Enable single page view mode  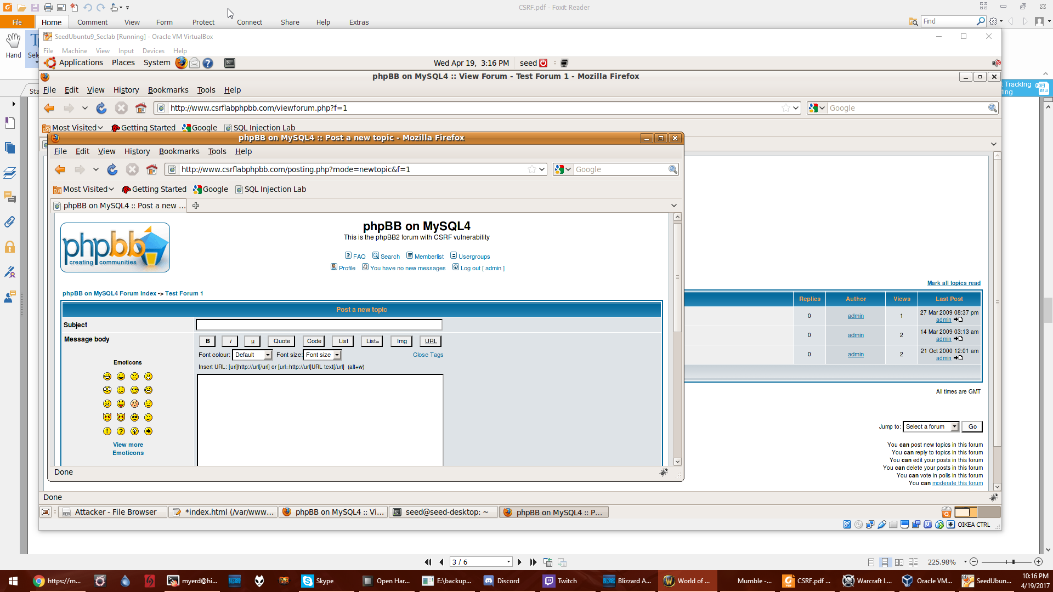click(871, 562)
